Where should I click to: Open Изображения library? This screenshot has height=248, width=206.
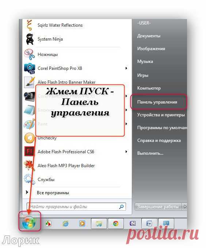(x=151, y=49)
